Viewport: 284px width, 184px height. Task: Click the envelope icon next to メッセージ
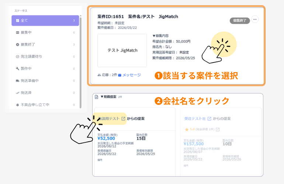click(120, 75)
